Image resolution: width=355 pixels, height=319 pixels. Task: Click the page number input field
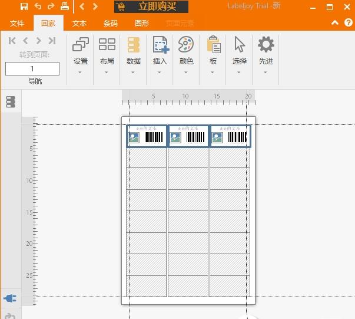point(32,69)
